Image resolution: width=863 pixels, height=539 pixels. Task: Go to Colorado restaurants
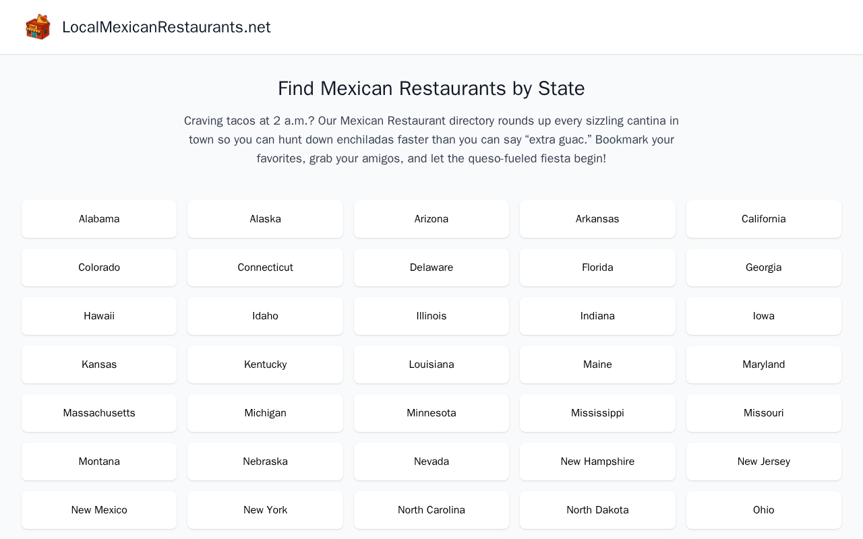99,267
